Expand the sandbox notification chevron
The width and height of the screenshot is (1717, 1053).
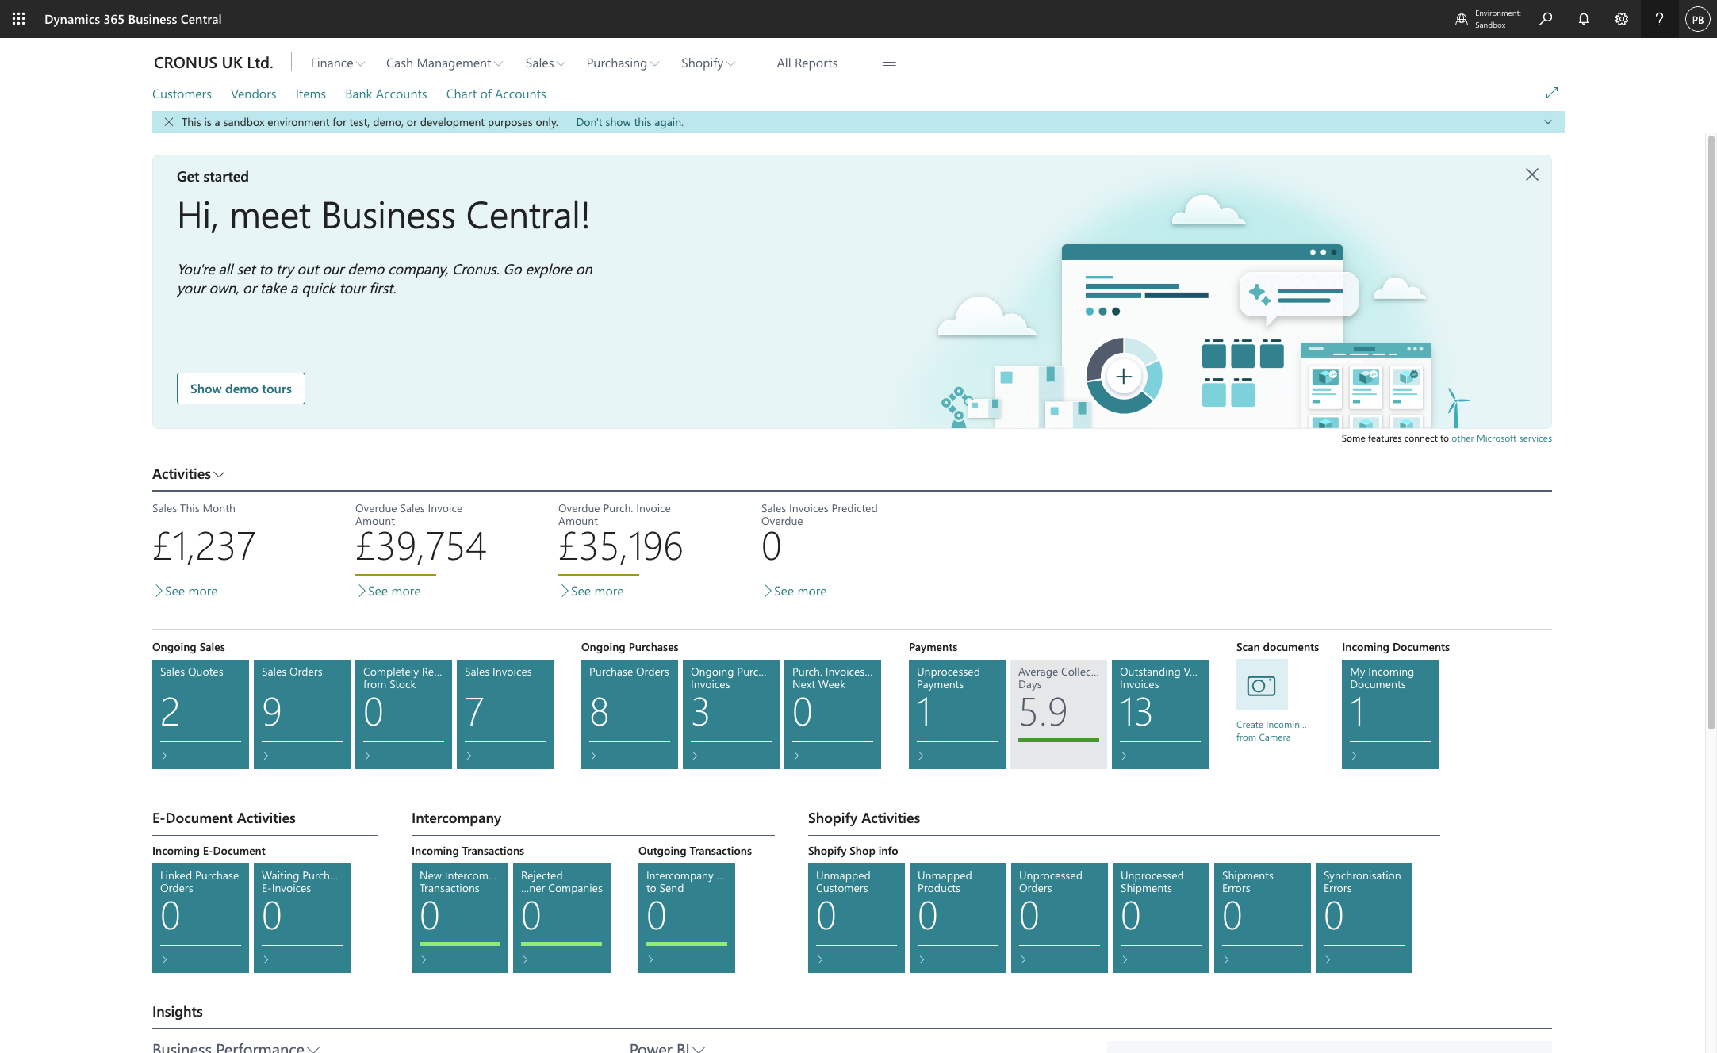click(x=1548, y=122)
